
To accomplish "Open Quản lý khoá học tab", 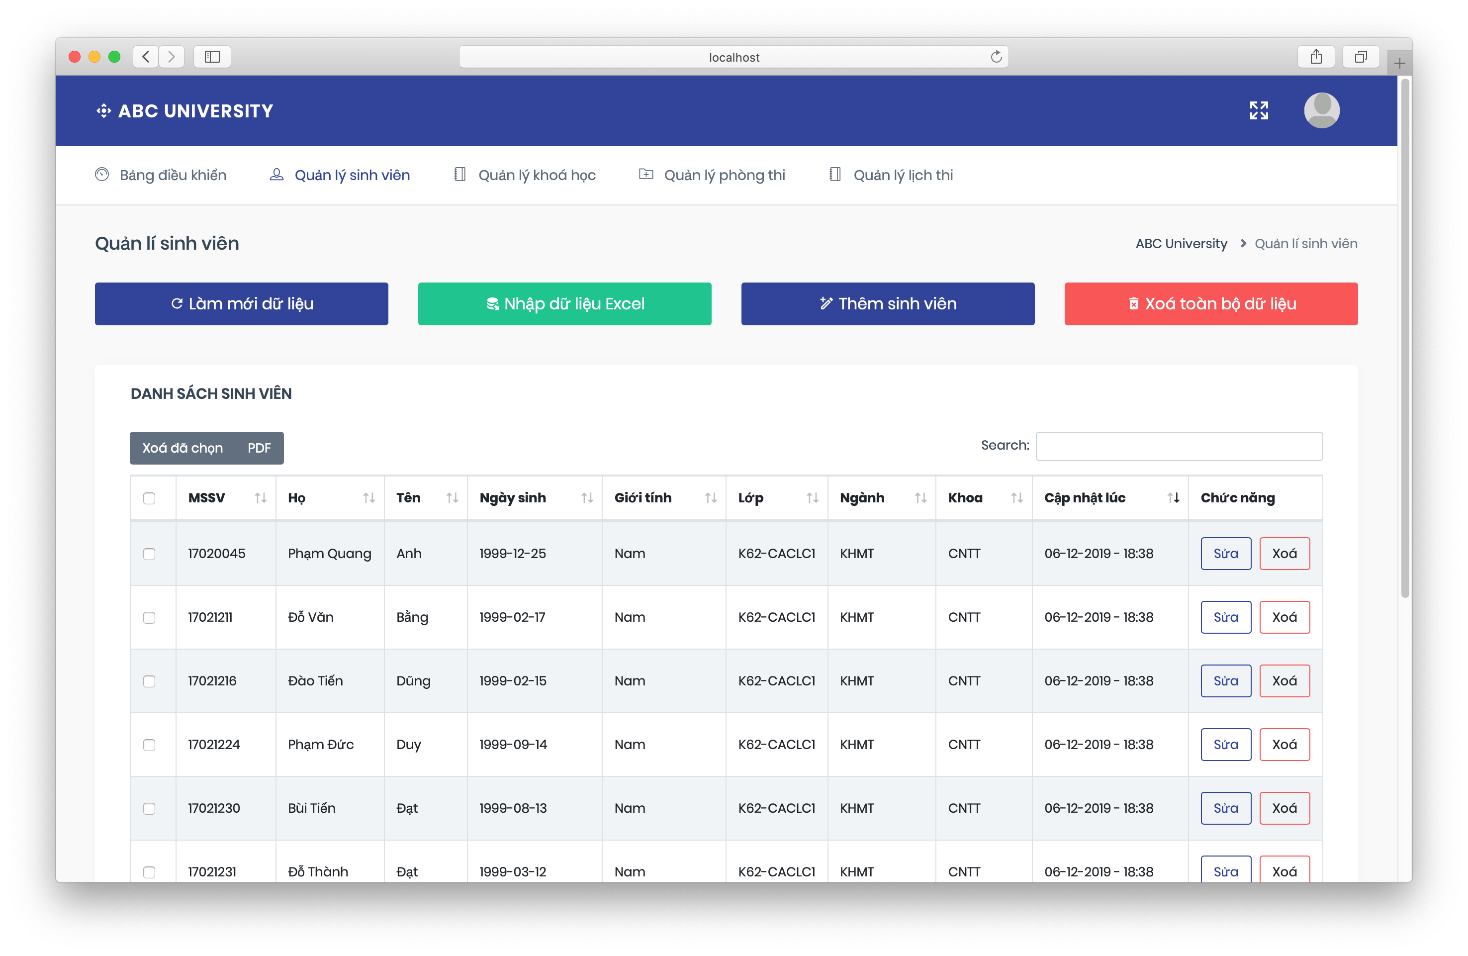I will tap(536, 175).
